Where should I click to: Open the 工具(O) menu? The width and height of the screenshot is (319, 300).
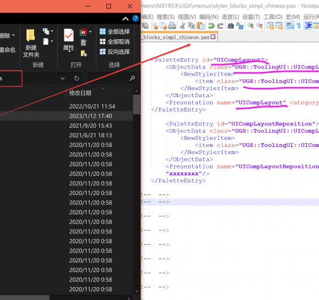pyautogui.click(x=273, y=17)
